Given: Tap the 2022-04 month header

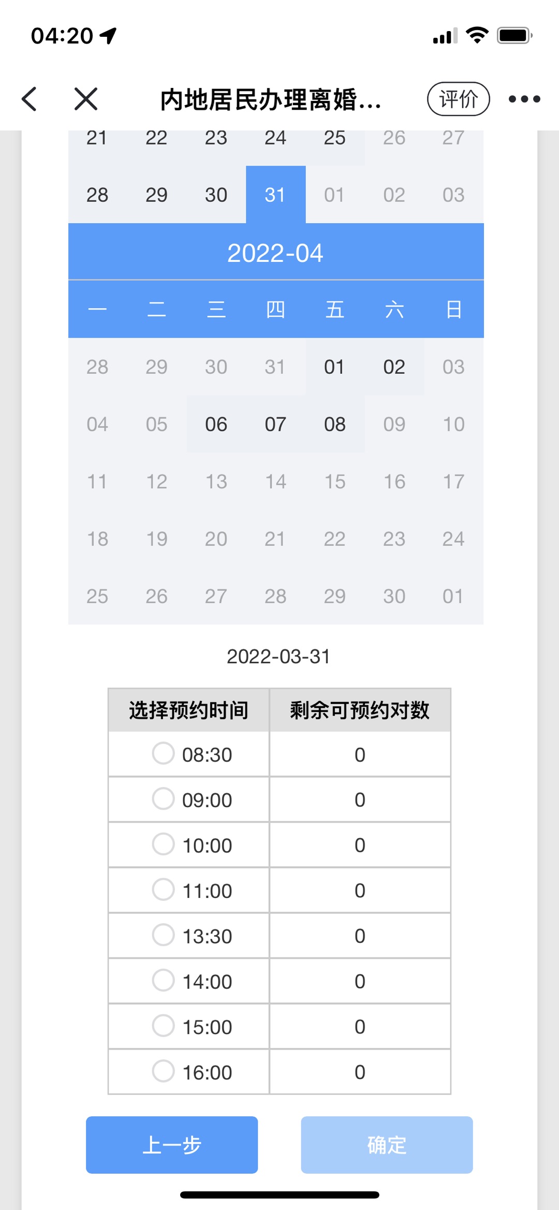Looking at the screenshot, I should coord(275,253).
